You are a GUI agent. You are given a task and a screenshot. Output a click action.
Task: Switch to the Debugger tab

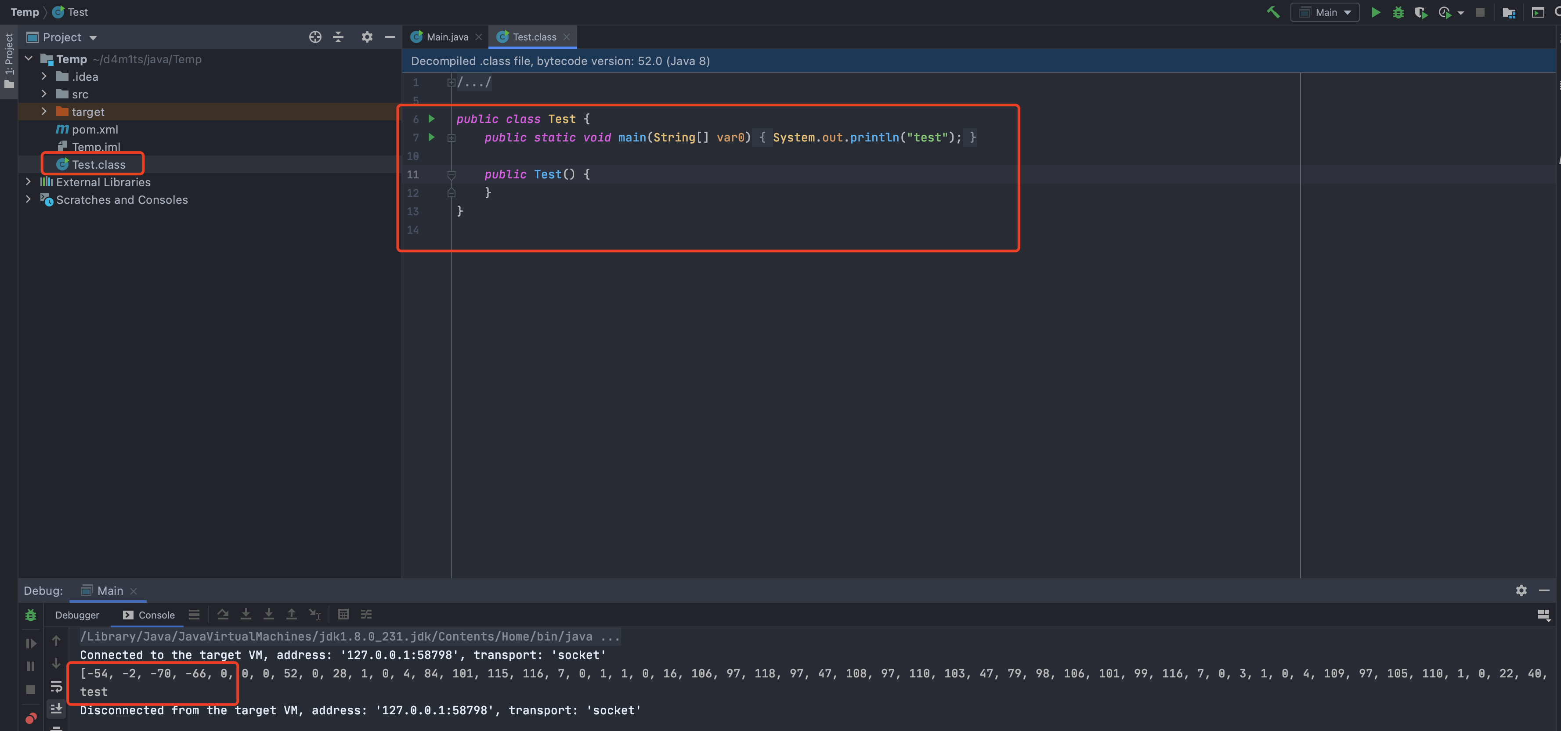(77, 615)
